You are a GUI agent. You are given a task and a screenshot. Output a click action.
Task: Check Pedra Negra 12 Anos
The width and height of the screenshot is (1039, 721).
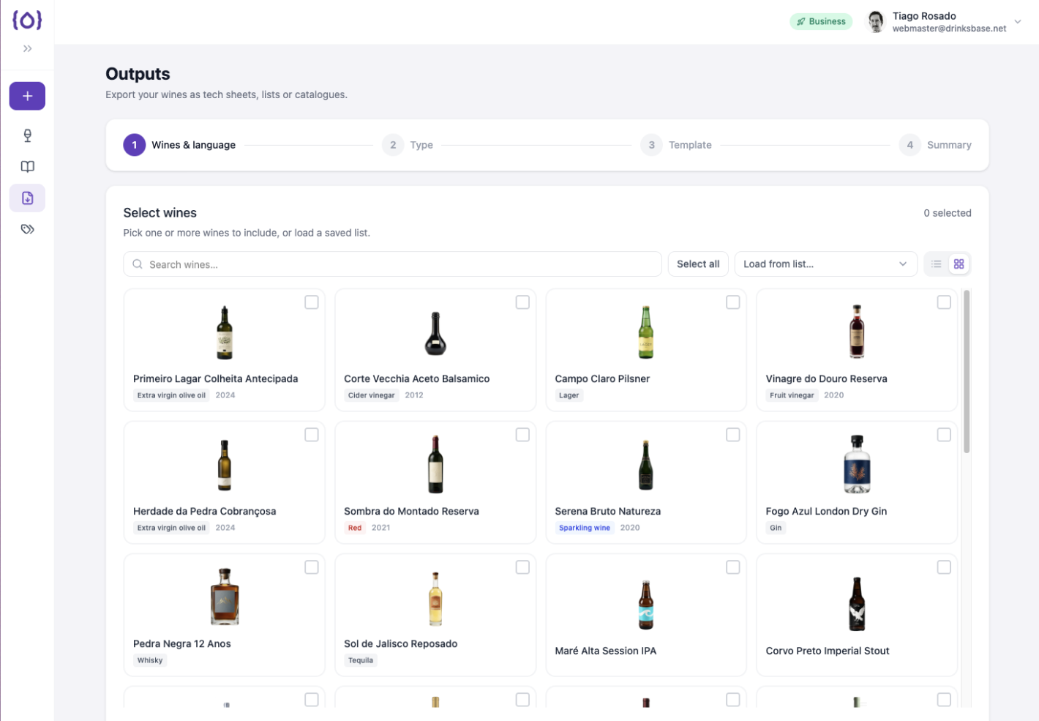[312, 567]
